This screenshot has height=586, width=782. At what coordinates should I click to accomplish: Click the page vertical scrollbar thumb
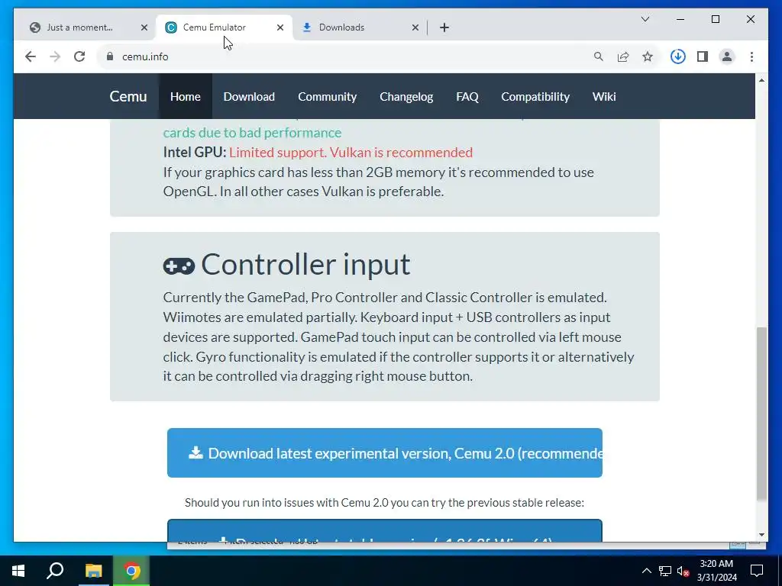click(761, 414)
